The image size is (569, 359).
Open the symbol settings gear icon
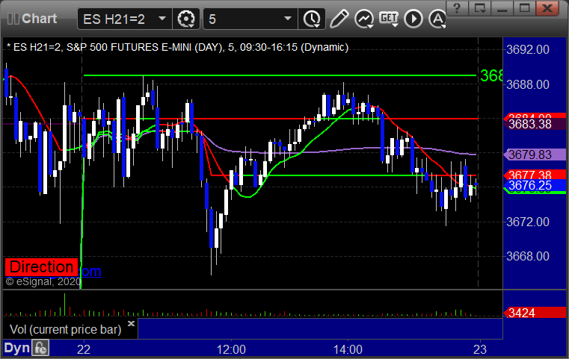[x=185, y=19]
